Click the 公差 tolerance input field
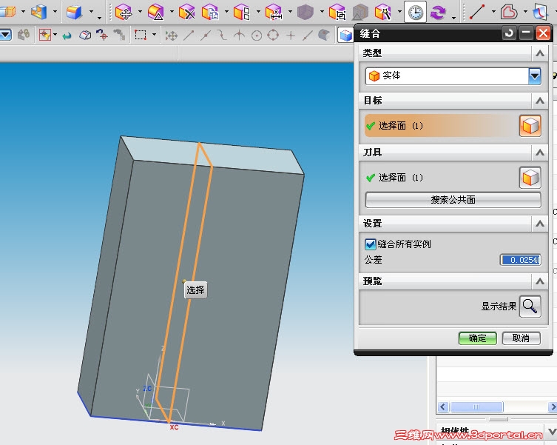Screen dimensions: 557x445 click(521, 260)
